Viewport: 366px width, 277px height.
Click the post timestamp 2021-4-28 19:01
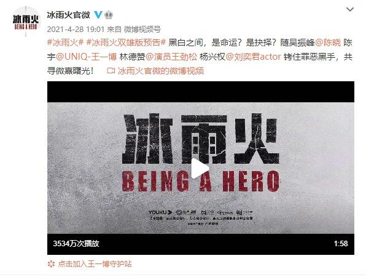point(76,30)
